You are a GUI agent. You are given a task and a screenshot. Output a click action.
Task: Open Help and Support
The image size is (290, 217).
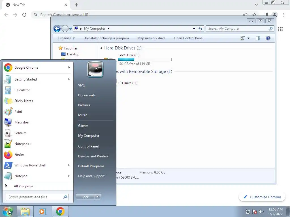[x=95, y=176]
